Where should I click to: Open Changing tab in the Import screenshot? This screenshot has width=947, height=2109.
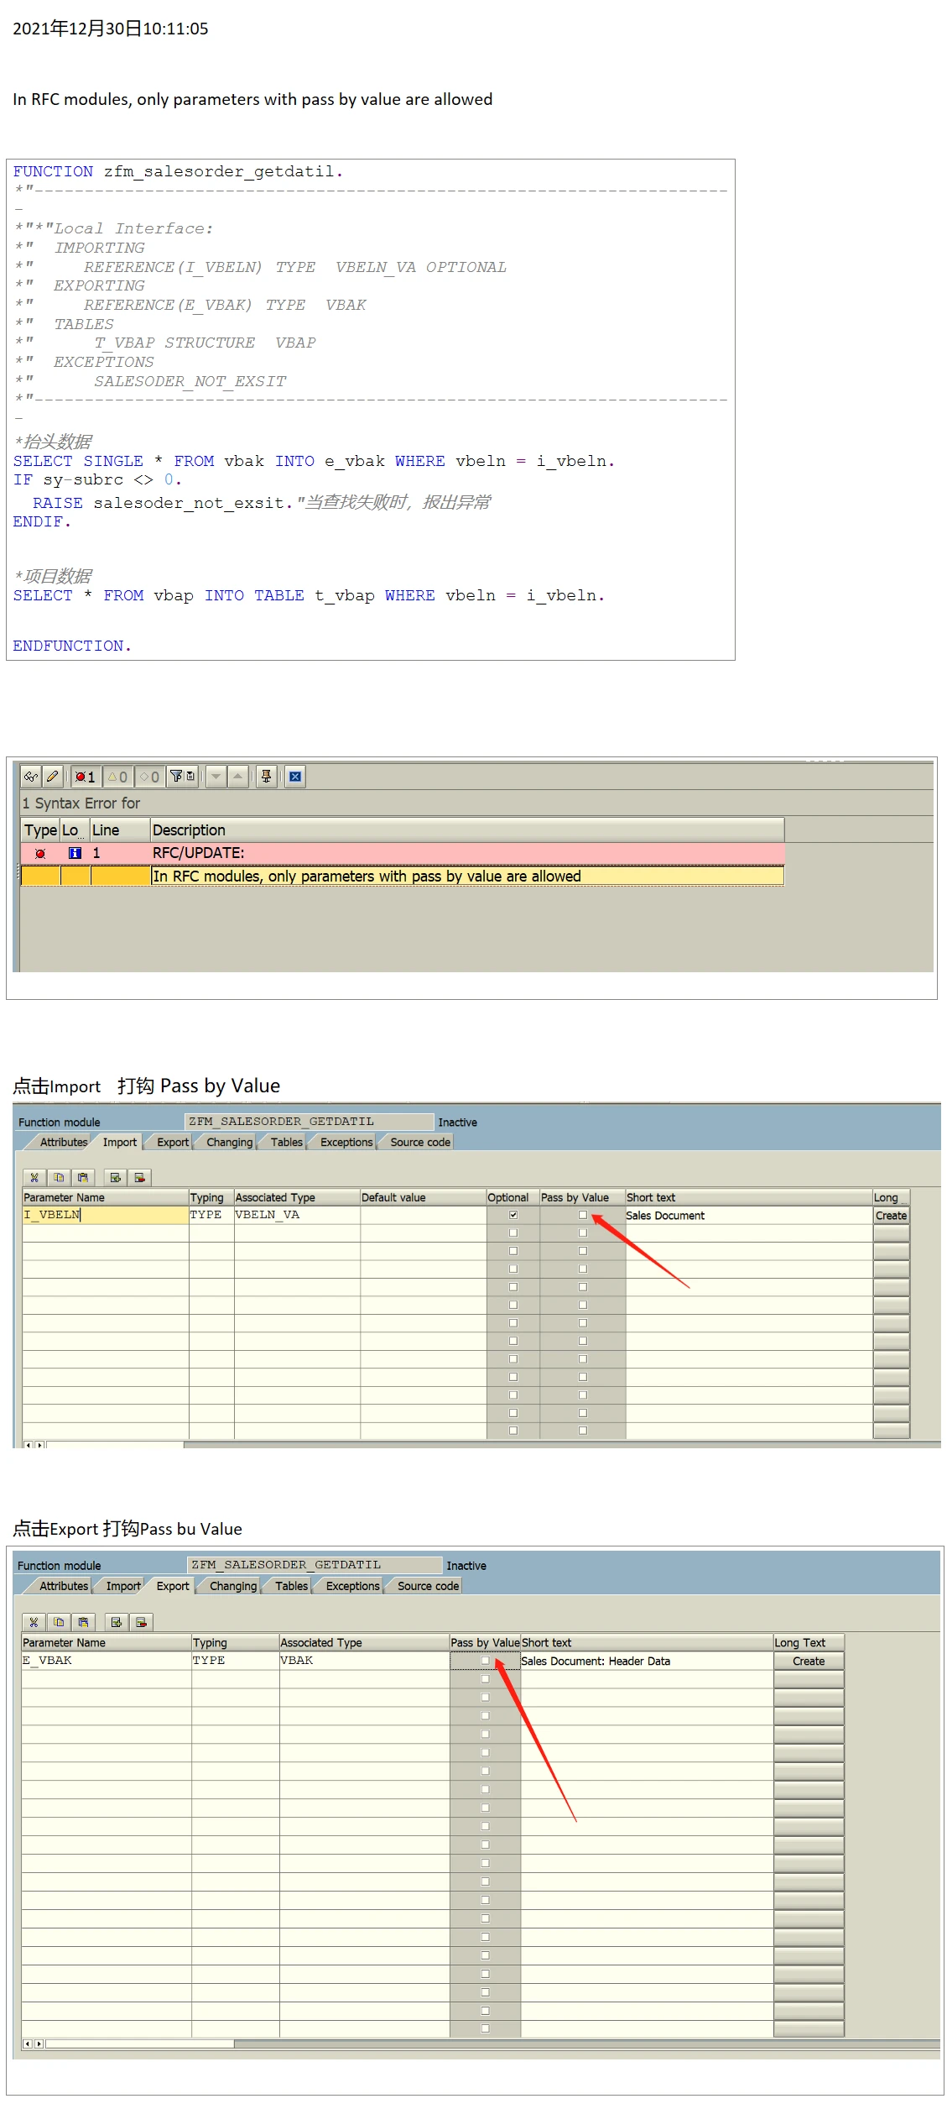(x=229, y=1142)
